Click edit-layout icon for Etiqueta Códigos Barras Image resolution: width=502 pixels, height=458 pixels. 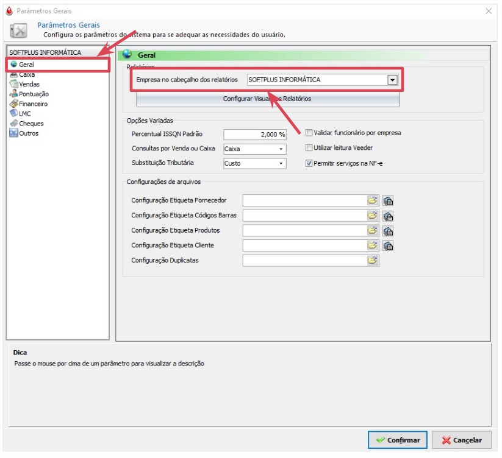coord(388,216)
